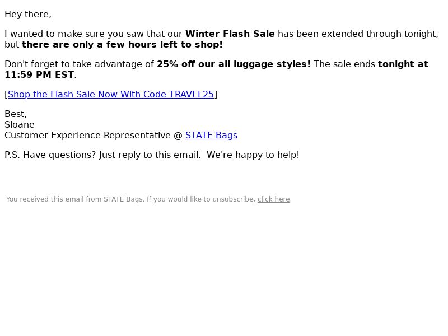The width and height of the screenshot is (448, 336).
Task: Click the 'P.S. Have questions?' text
Action: point(50,155)
